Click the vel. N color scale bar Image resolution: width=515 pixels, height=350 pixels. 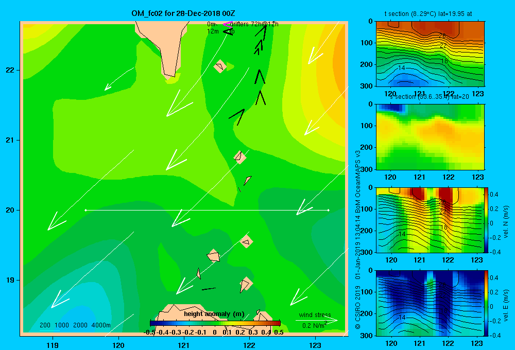pyautogui.click(x=487, y=220)
